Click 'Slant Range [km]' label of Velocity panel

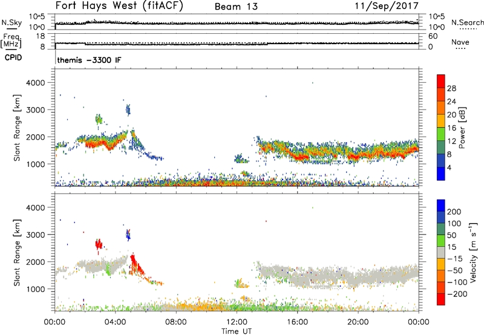[17, 252]
